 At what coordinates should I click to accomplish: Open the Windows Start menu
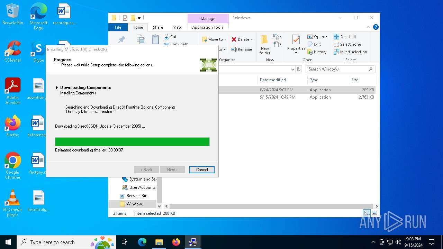coord(8,242)
